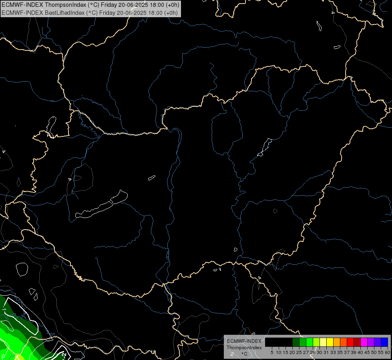
Task: Click the Lake Balaton outline on map
Action: pyautogui.click(x=101, y=204)
